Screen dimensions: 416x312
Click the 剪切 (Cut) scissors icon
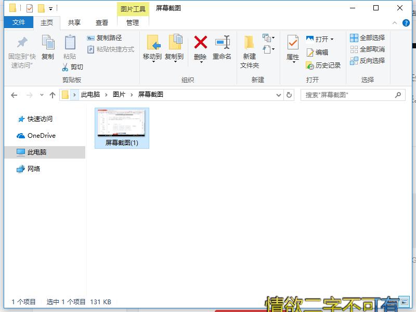tap(66, 68)
